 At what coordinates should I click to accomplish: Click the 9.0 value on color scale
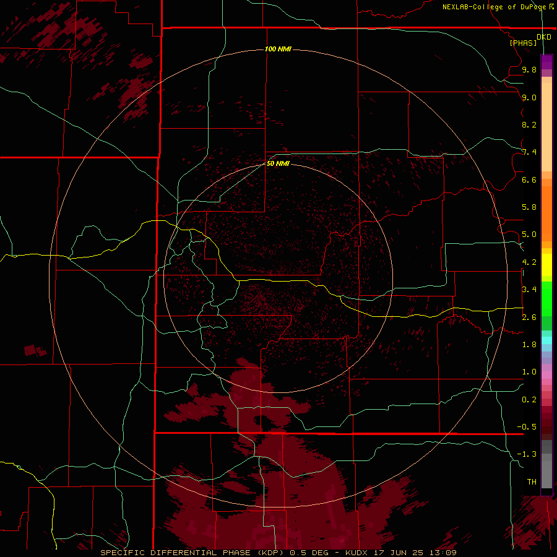[529, 97]
